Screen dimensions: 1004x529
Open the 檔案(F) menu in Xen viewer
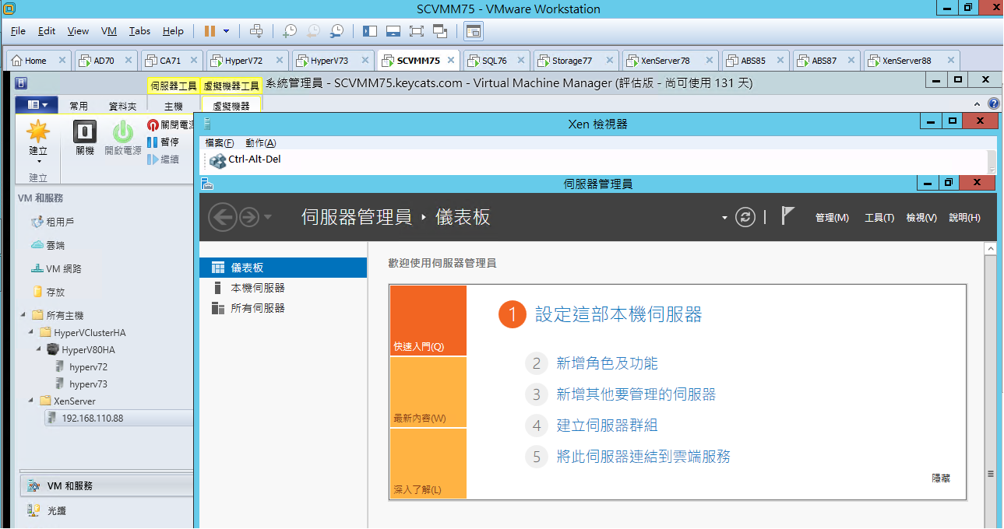tap(219, 143)
